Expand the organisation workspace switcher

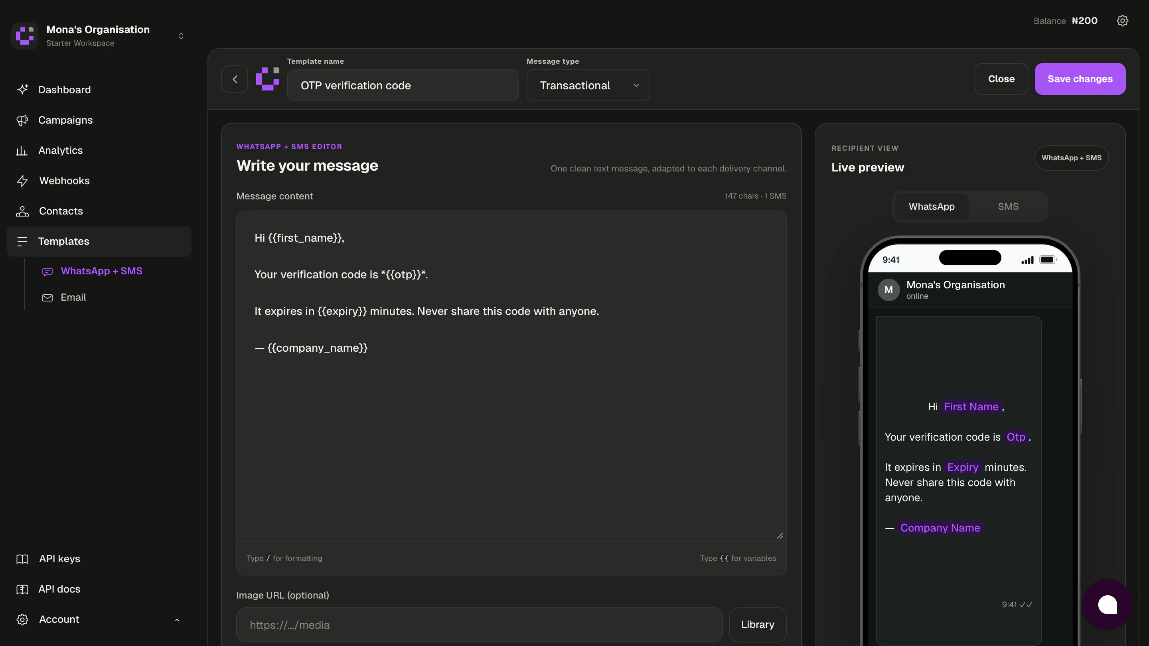click(x=181, y=35)
